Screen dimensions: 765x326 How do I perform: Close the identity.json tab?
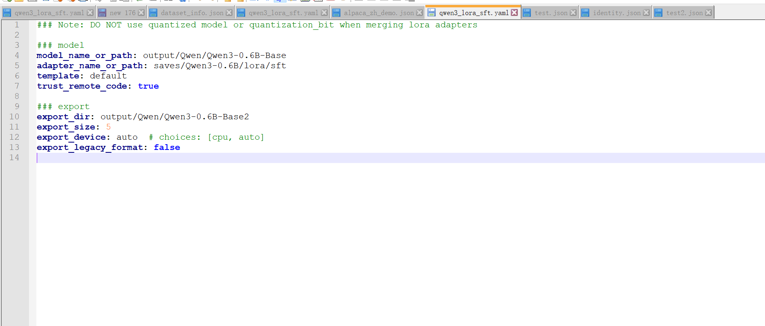(x=646, y=13)
